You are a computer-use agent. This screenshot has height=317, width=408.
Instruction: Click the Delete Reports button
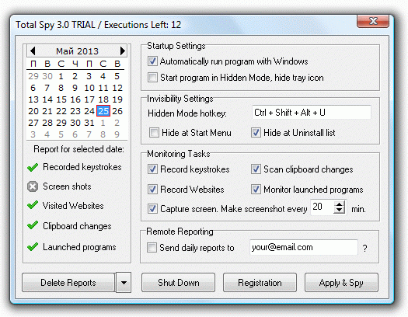coord(68,282)
